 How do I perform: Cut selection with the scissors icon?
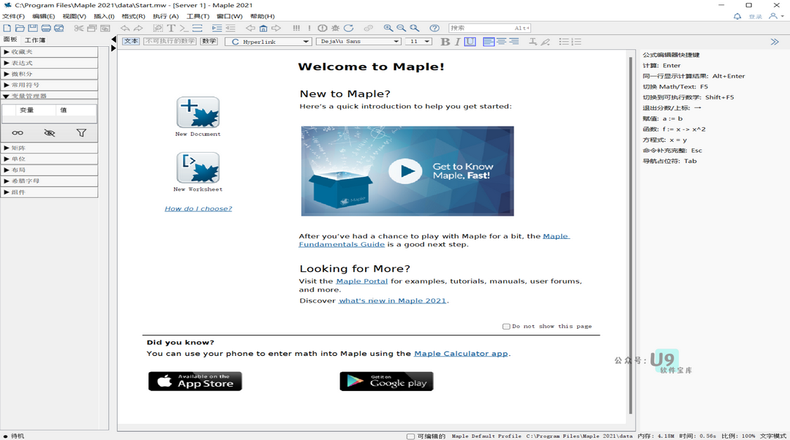pyautogui.click(x=78, y=29)
